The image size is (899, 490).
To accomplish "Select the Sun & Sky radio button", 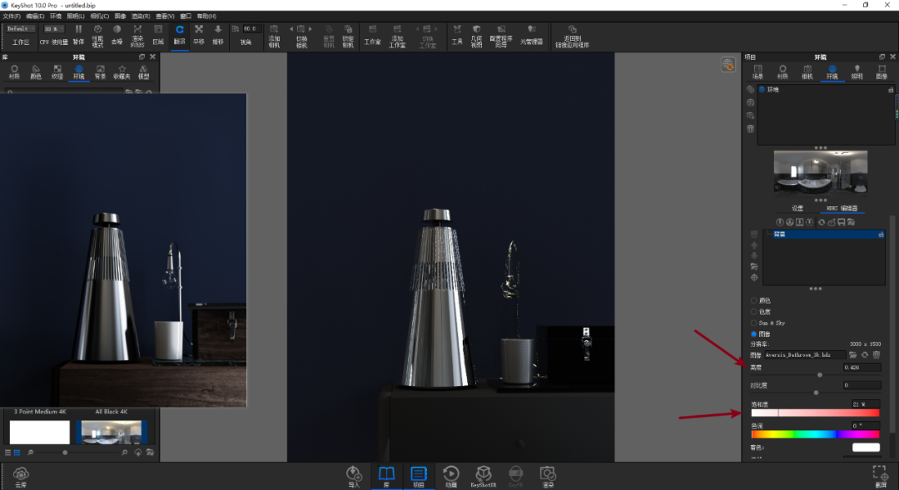I will 754,324.
